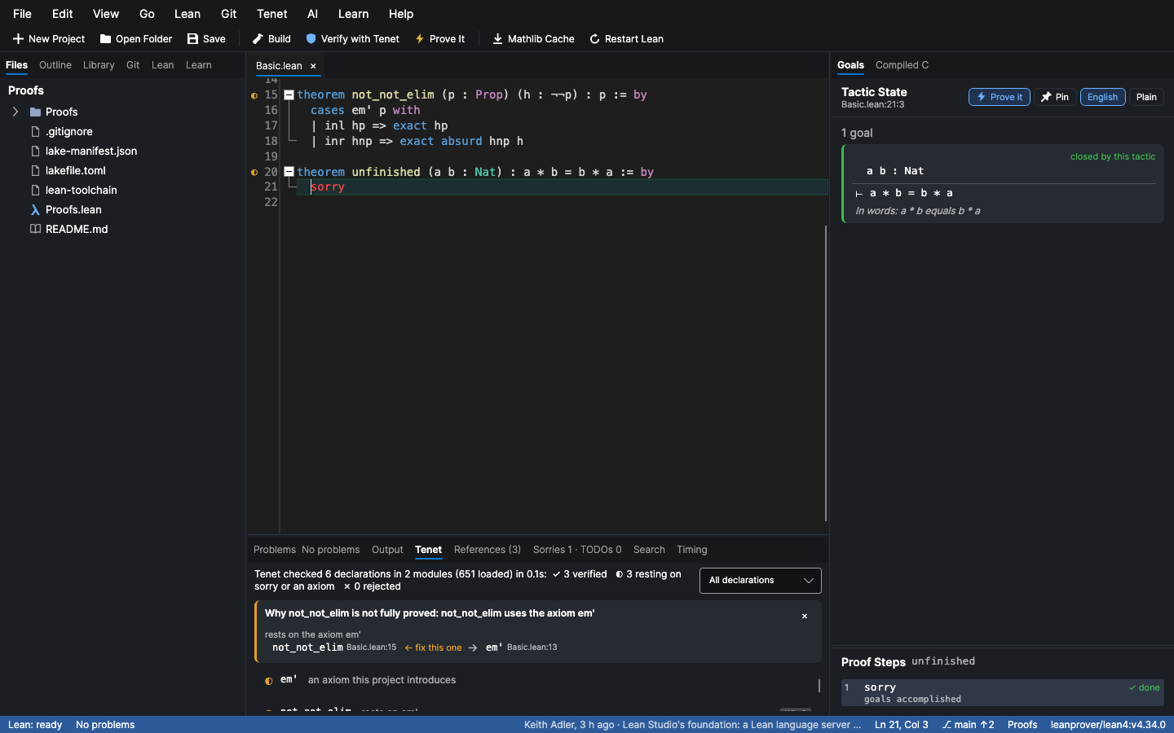Click the New Project plus icon
Image resolution: width=1174 pixels, height=733 pixels.
[x=18, y=39]
